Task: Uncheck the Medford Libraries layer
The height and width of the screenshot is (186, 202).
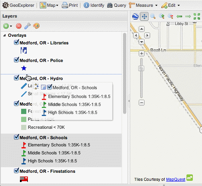Action: tap(16, 42)
